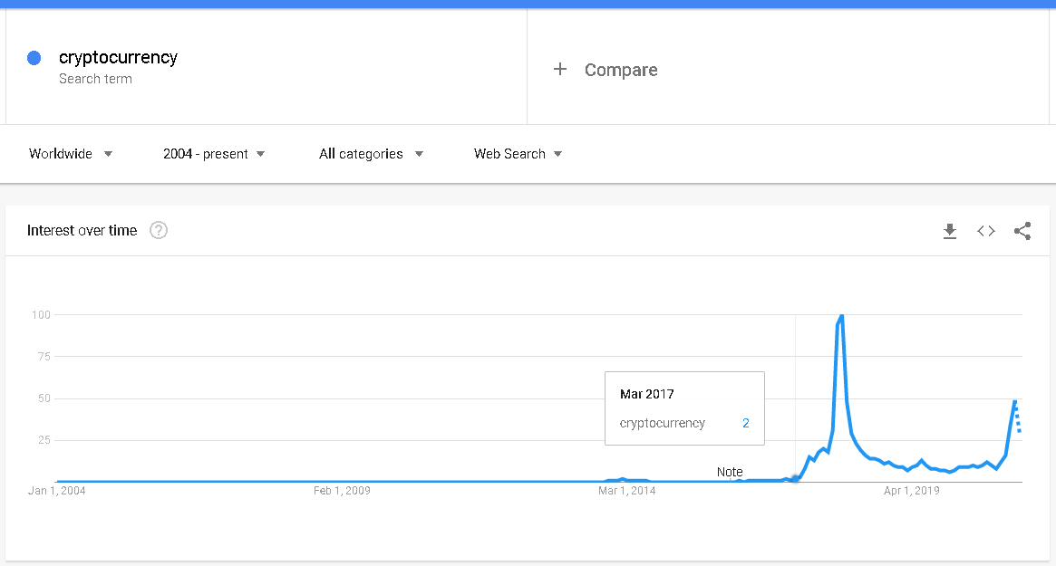Click the dotted forecast line end

pos(1020,431)
